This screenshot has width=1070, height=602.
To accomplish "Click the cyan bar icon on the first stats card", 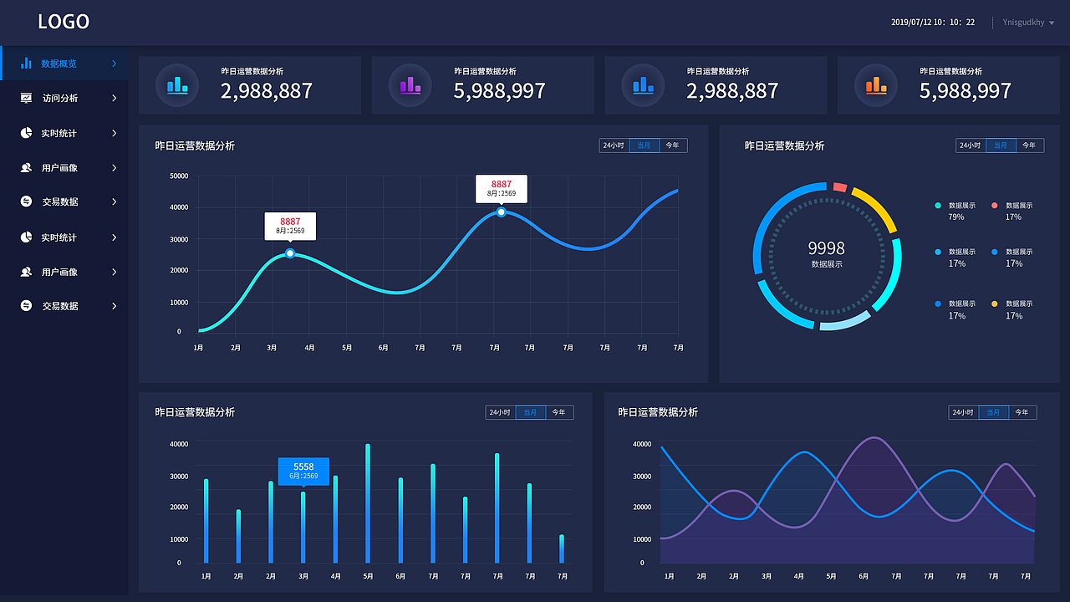I will [177, 85].
